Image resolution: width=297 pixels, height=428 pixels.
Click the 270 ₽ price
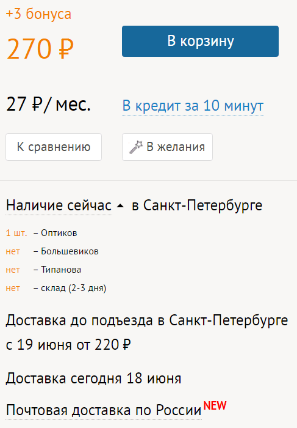pos(40,48)
